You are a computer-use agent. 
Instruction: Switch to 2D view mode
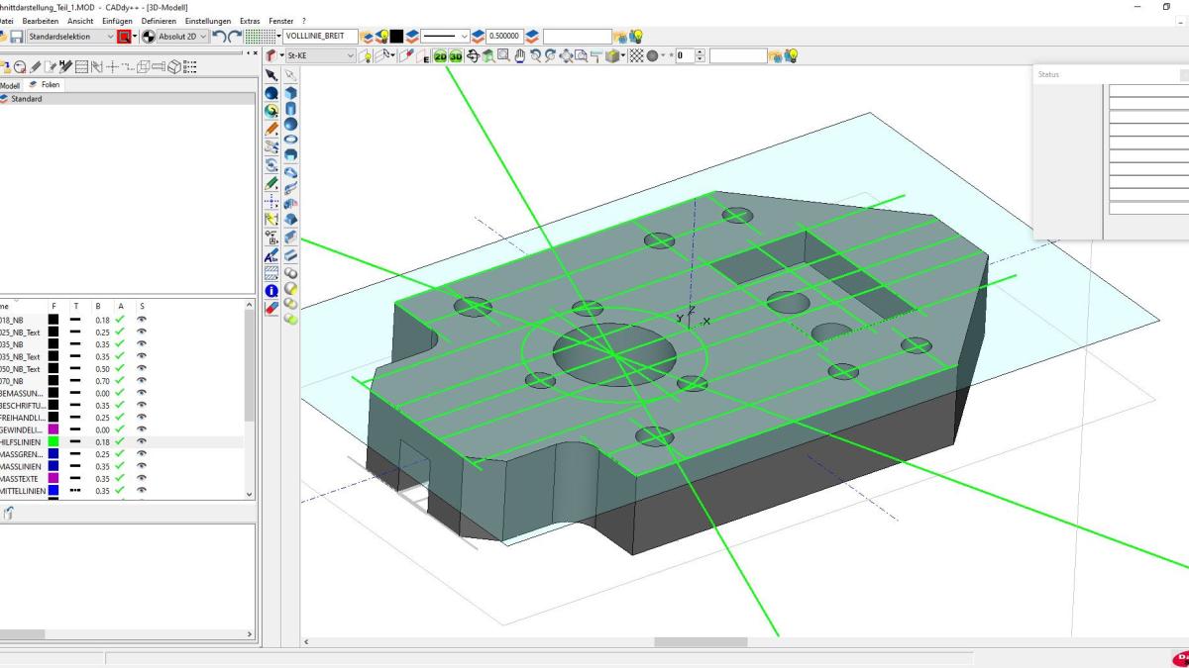click(x=440, y=56)
